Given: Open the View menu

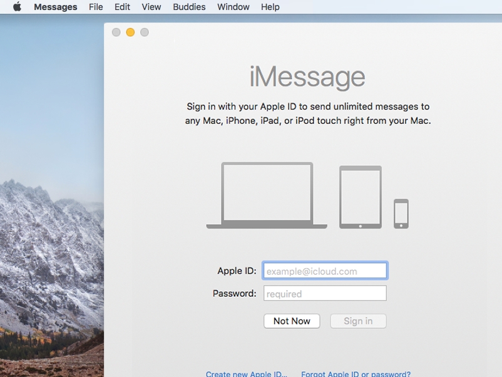Looking at the screenshot, I should (x=151, y=7).
